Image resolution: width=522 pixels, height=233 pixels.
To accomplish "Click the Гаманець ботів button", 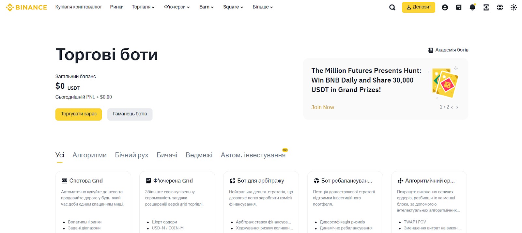I will (x=130, y=114).
